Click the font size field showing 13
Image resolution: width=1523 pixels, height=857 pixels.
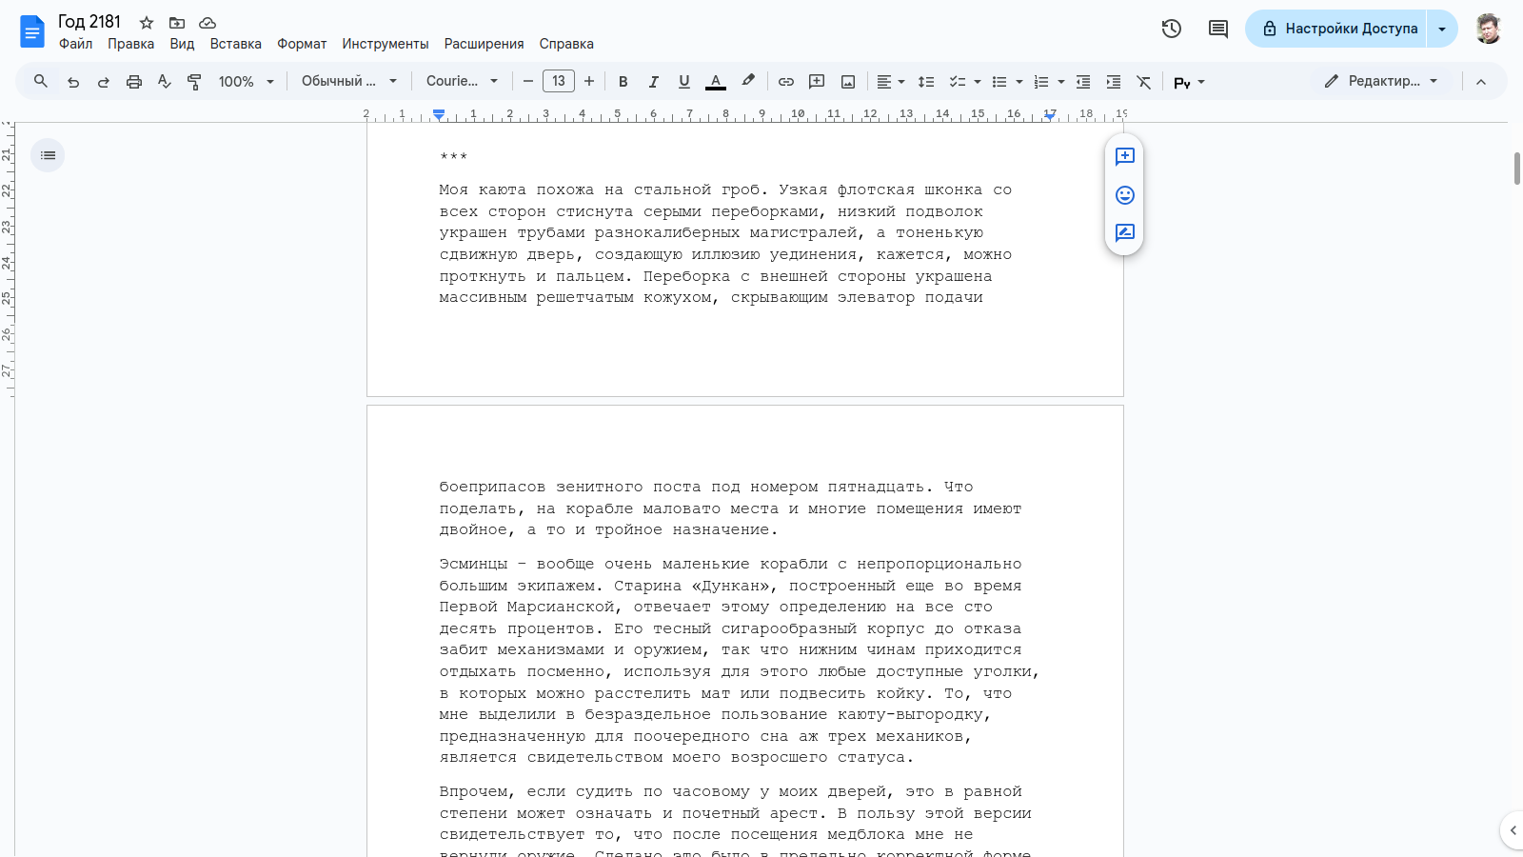[x=559, y=82]
